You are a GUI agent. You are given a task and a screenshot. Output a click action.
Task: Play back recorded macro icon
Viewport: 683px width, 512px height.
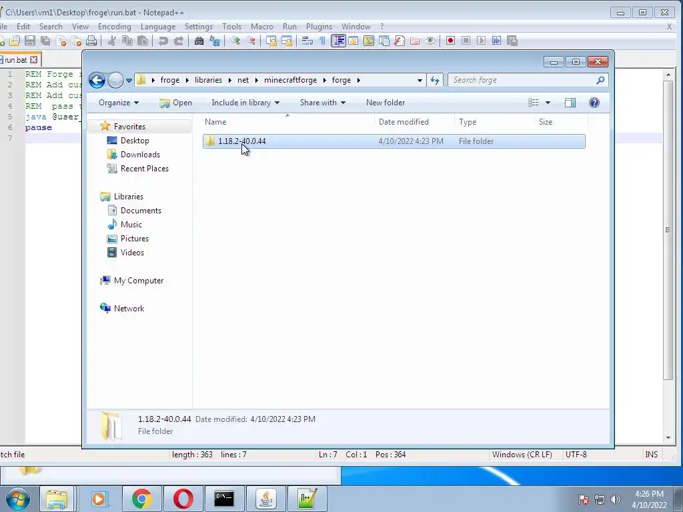482,41
